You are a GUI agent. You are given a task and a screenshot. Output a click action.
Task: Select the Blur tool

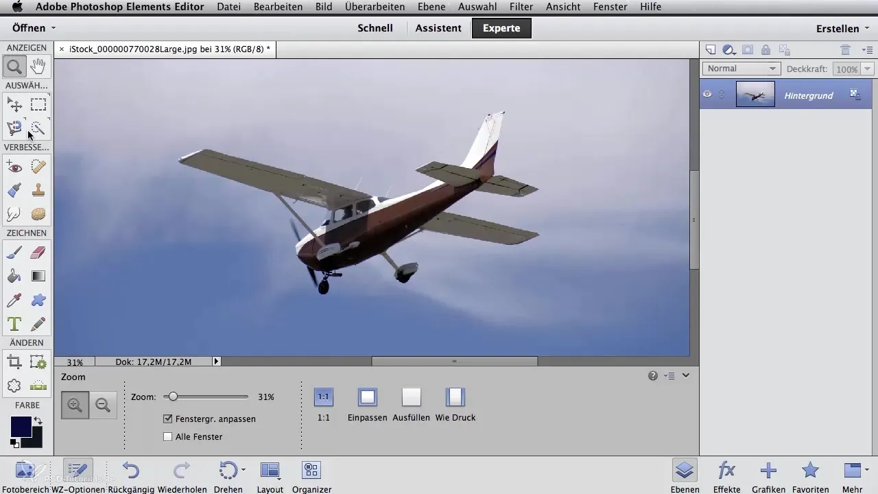[x=14, y=213]
